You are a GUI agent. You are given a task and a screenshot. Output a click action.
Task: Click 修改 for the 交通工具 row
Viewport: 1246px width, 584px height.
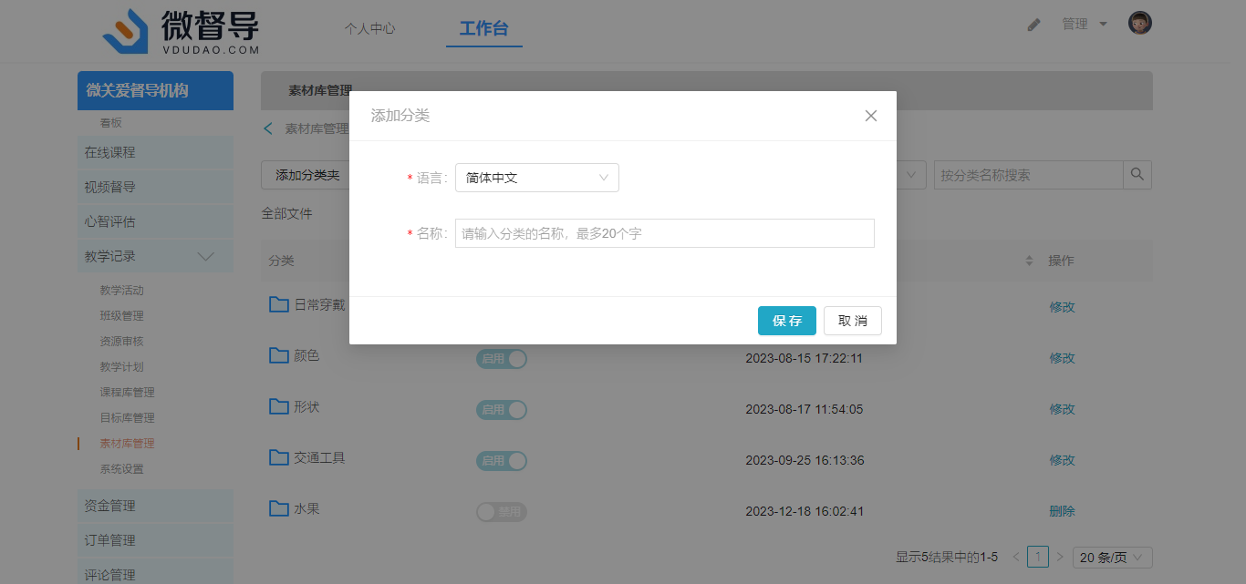(x=1062, y=460)
